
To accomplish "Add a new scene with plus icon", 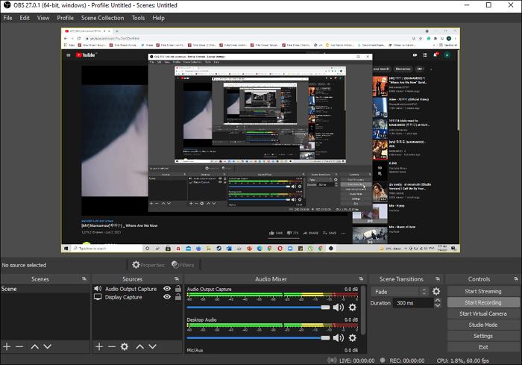I will tap(7, 346).
